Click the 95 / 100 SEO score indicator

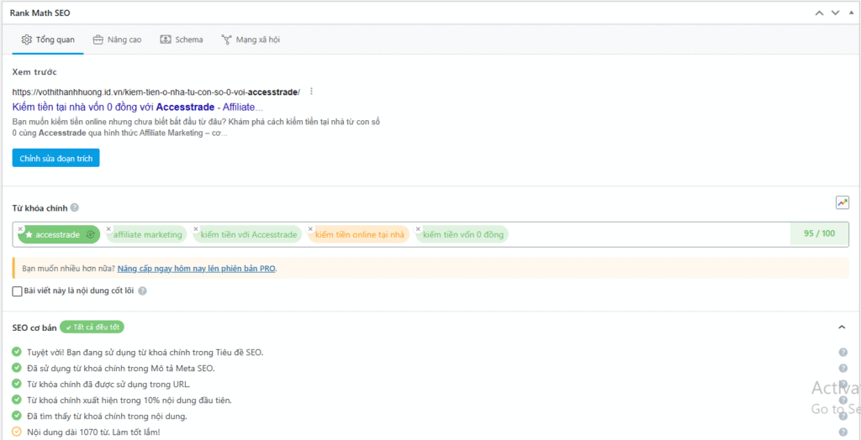tap(819, 234)
